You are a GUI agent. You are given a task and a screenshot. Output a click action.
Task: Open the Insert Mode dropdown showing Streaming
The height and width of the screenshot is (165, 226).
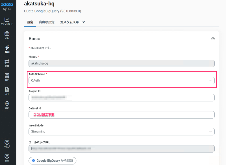(x=121, y=132)
